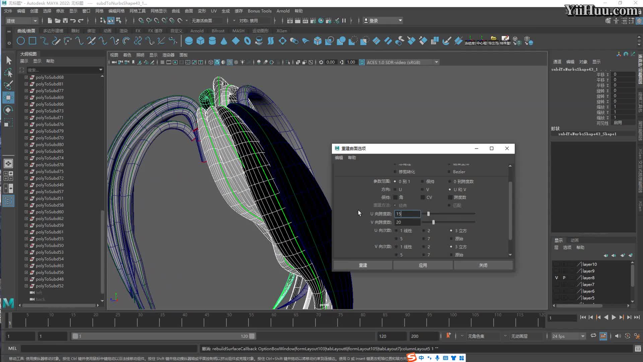Viewport: 643px width, 362px height.
Task: Select the '0 到 1' parameter range radio
Action: [395, 181]
